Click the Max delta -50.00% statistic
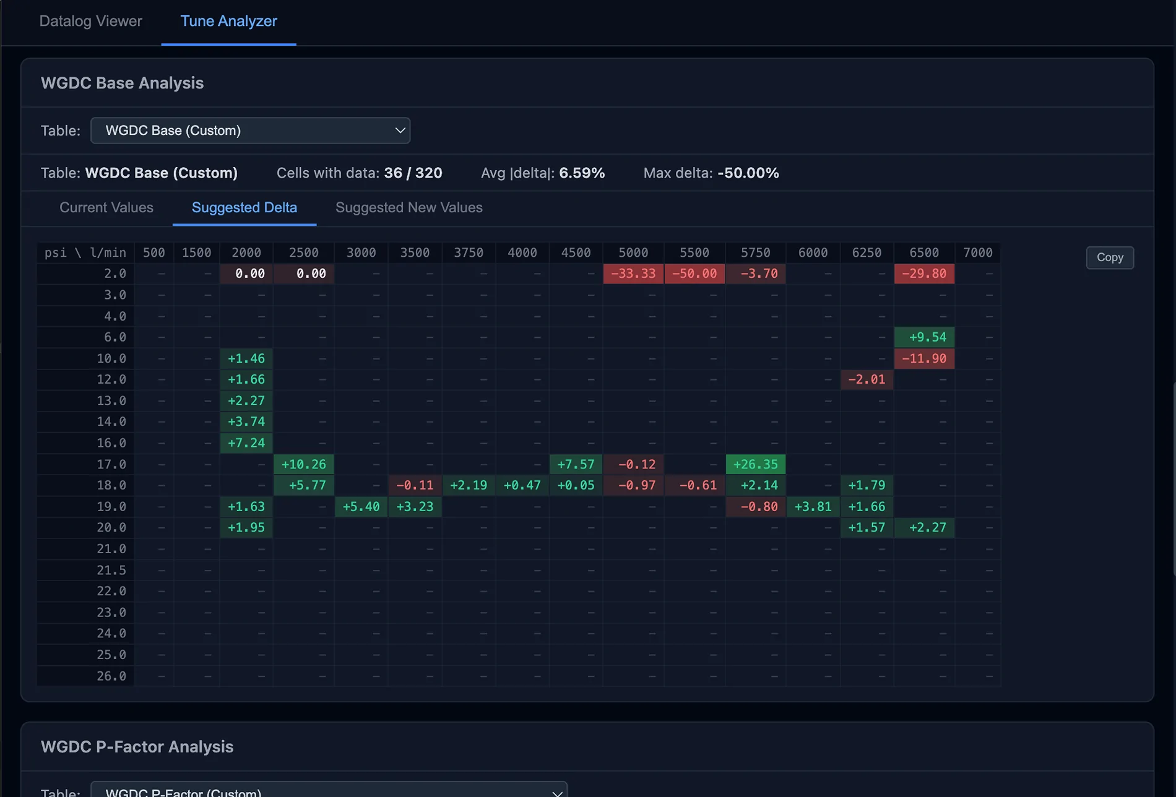Screen dimensions: 1176x797 click(x=711, y=173)
